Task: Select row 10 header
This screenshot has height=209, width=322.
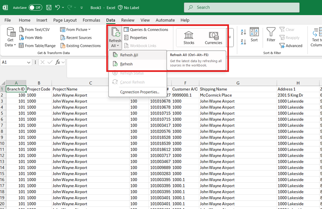Action: coord(2,143)
